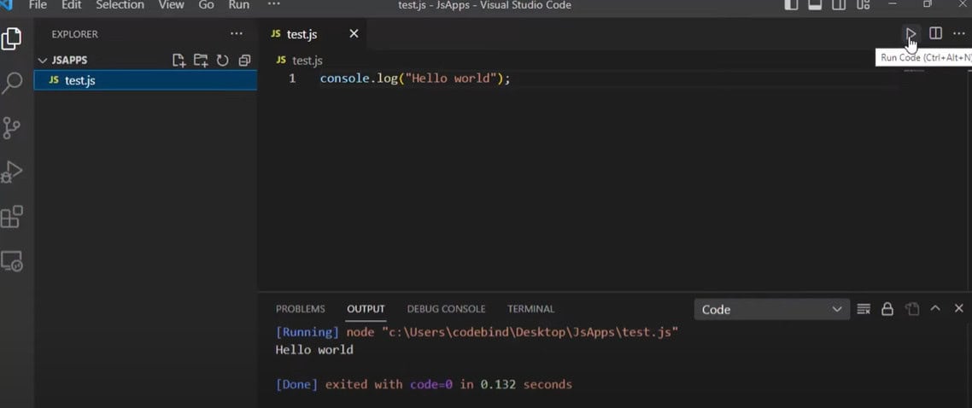Create a new file in JSAPPS
This screenshot has height=408, width=972.
pyautogui.click(x=179, y=61)
